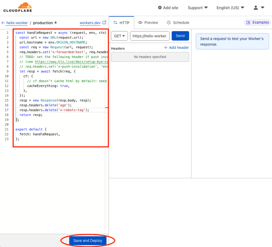
Task: Click the ORIGIN_HOSTNAME line in the editor
Action: click(53, 42)
